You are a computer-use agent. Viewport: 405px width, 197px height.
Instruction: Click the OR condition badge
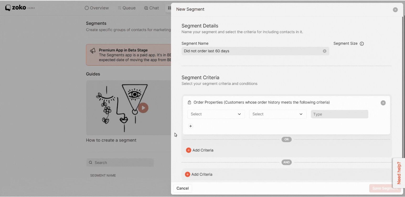pos(286,140)
